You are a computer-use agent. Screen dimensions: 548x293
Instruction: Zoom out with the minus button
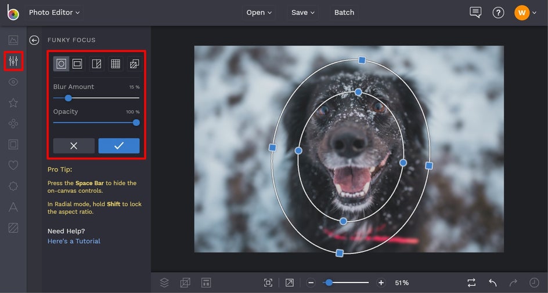click(x=311, y=283)
